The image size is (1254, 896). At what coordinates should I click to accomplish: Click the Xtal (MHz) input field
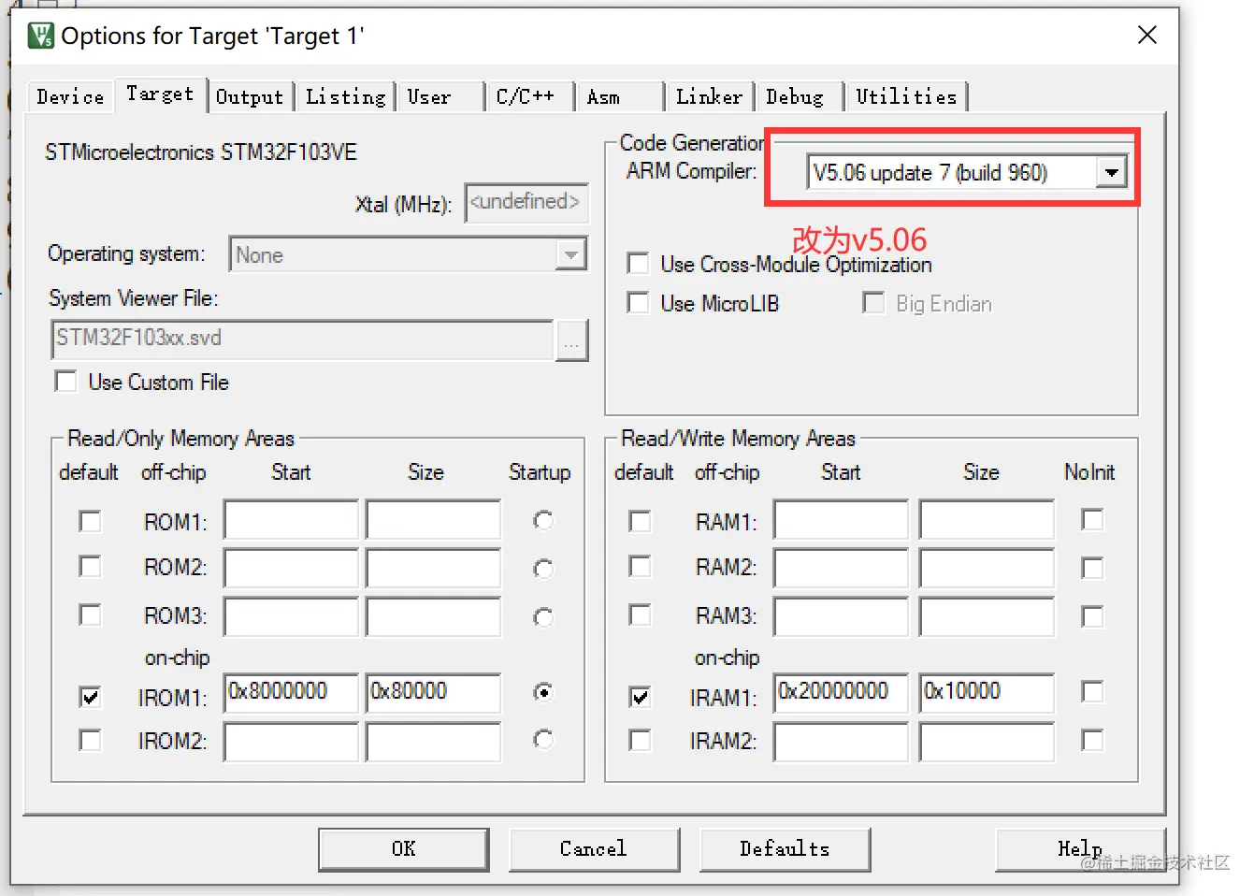click(526, 203)
